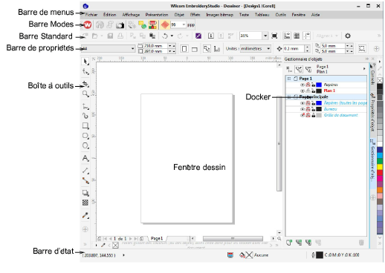Click the Import icon in Standard bar
Screen dimensions: 385x273
(x=211, y=36)
